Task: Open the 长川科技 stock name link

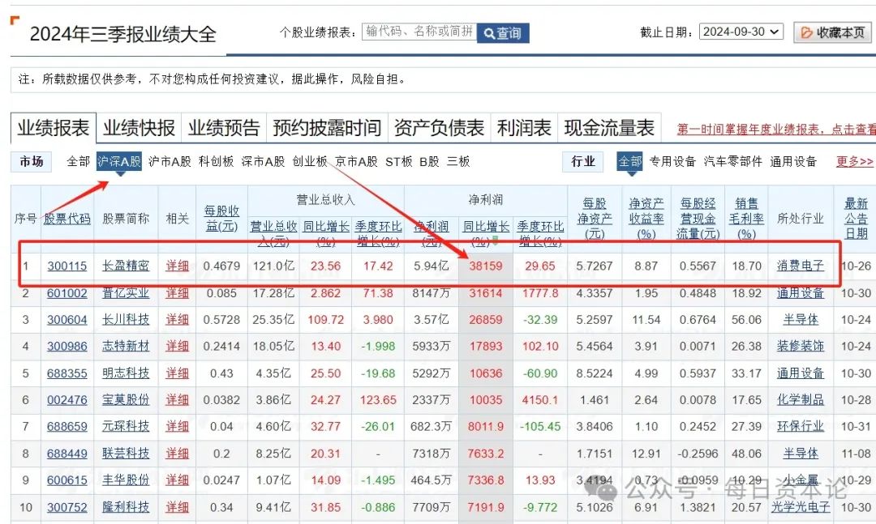Action: pos(126,320)
